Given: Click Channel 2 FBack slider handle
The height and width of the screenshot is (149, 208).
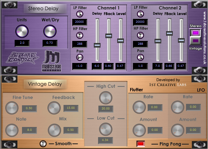Looking at the screenshot, I should [x=169, y=33].
